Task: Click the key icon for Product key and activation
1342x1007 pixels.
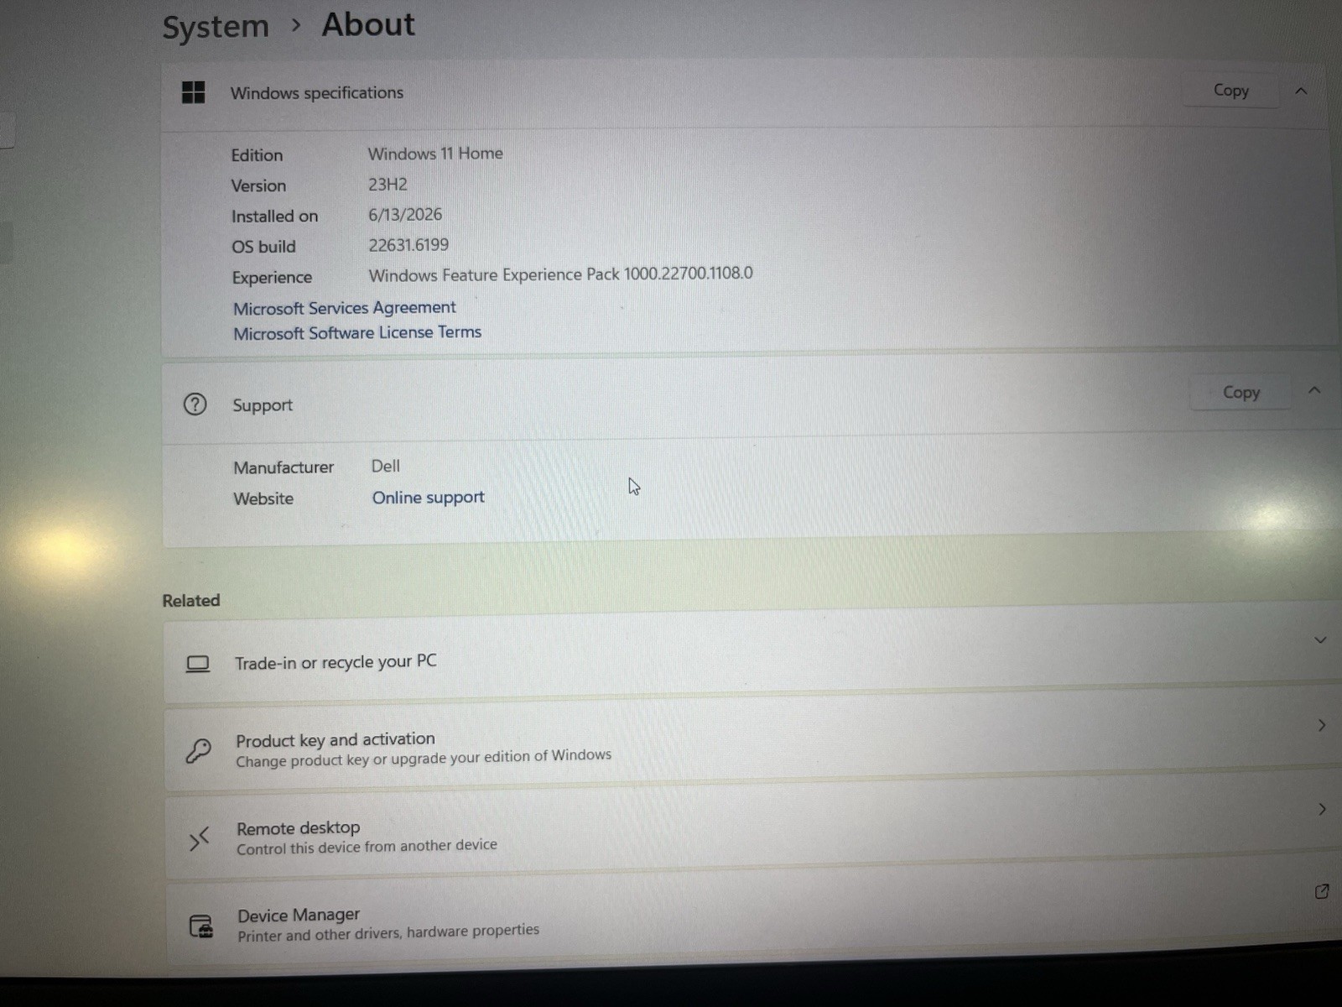Action: pyautogui.click(x=199, y=750)
